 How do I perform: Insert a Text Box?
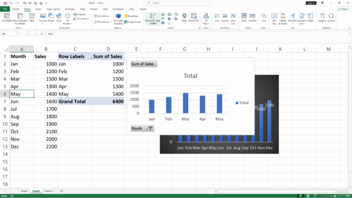(x=274, y=18)
